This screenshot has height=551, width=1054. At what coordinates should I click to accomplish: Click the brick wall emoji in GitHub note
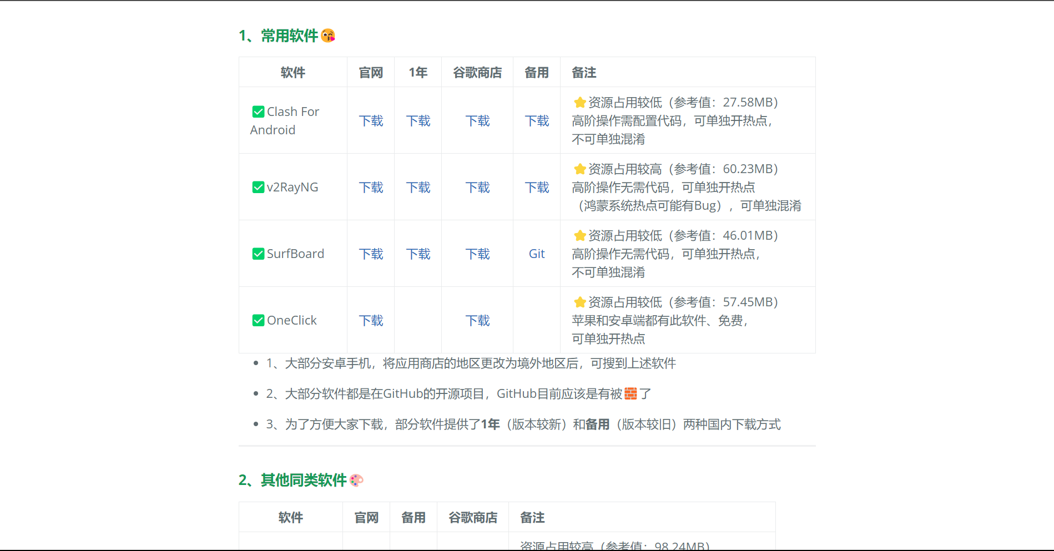(x=631, y=393)
